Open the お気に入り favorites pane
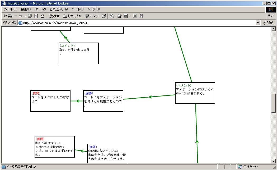This screenshot has height=170, width=277. tap(72, 16)
